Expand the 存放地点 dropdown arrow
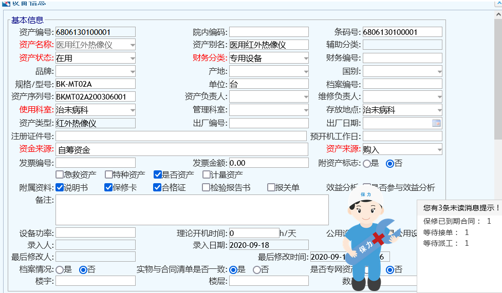 click(439, 110)
